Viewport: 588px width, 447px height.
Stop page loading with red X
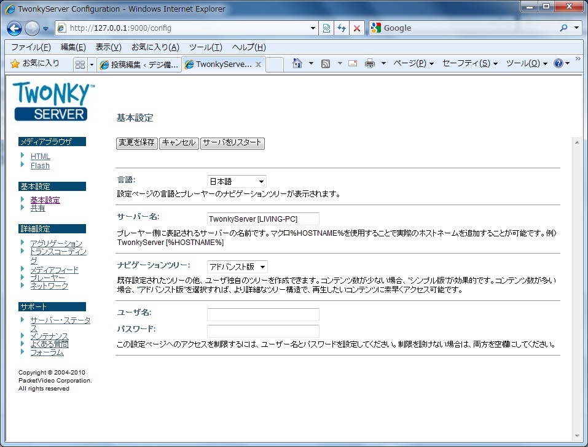pyautogui.click(x=357, y=28)
